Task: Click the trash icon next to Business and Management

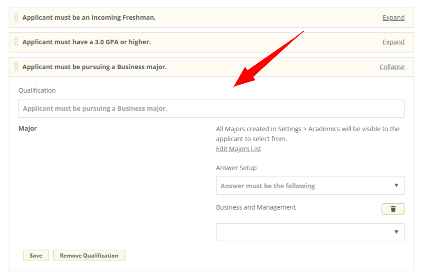Action: [392, 209]
